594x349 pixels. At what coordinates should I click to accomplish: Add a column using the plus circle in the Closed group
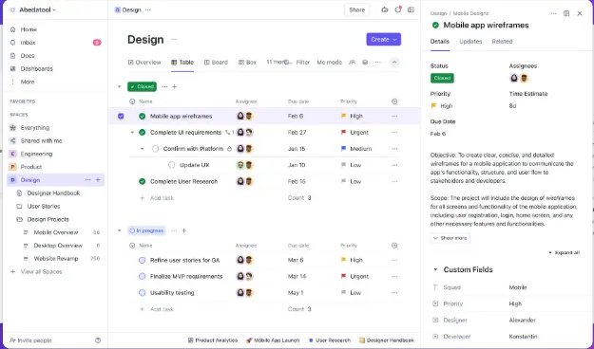tap(394, 101)
